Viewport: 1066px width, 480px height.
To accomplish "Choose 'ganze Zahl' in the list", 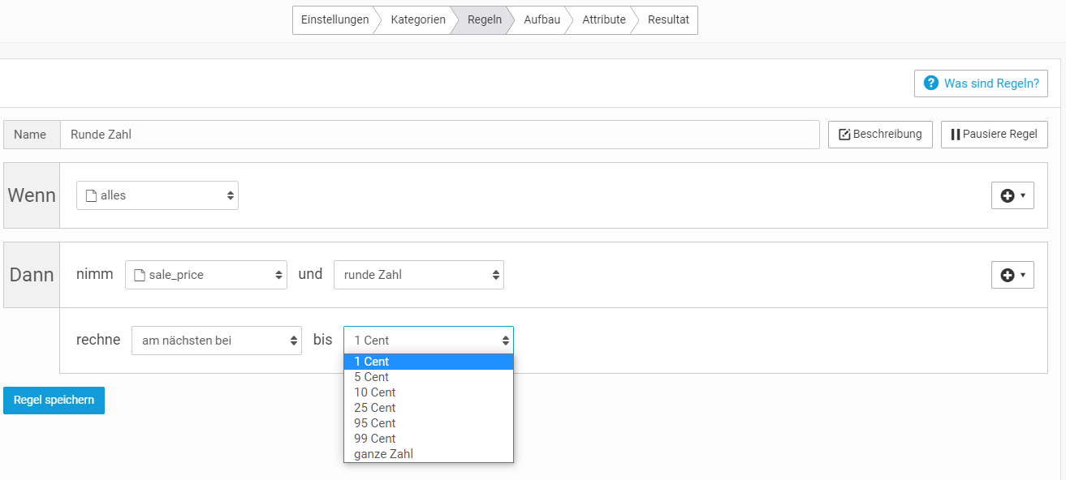I will (429, 454).
